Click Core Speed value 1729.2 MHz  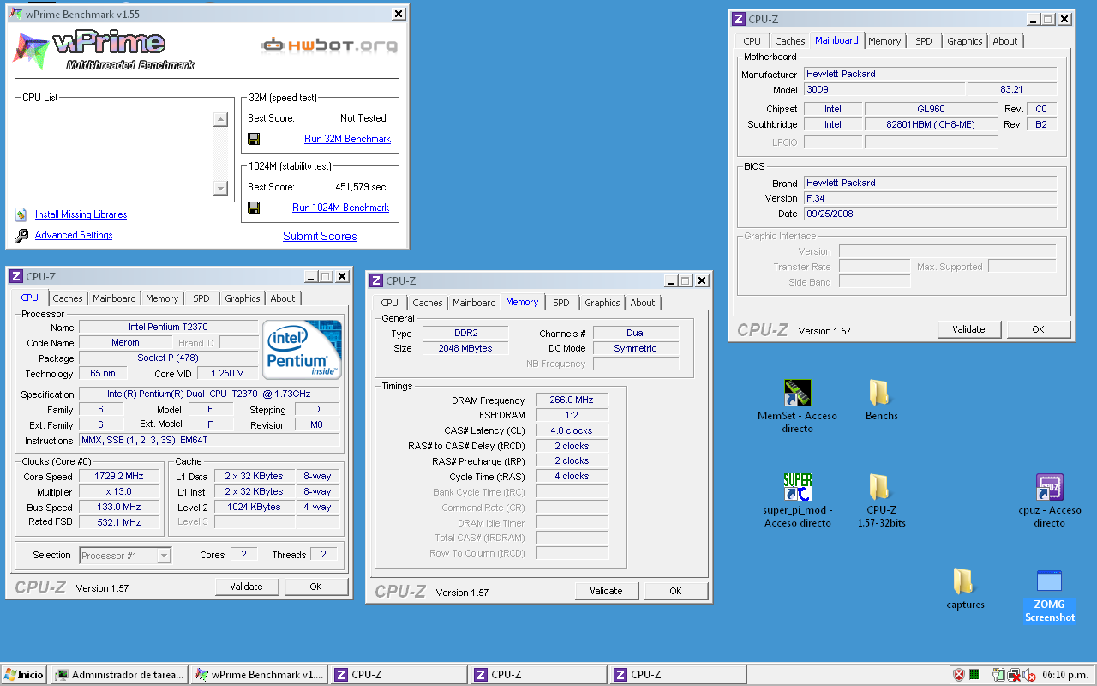click(x=118, y=476)
